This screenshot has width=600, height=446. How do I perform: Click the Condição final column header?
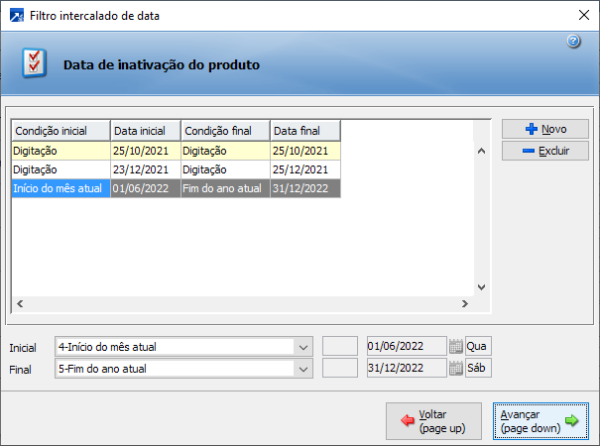coord(225,131)
